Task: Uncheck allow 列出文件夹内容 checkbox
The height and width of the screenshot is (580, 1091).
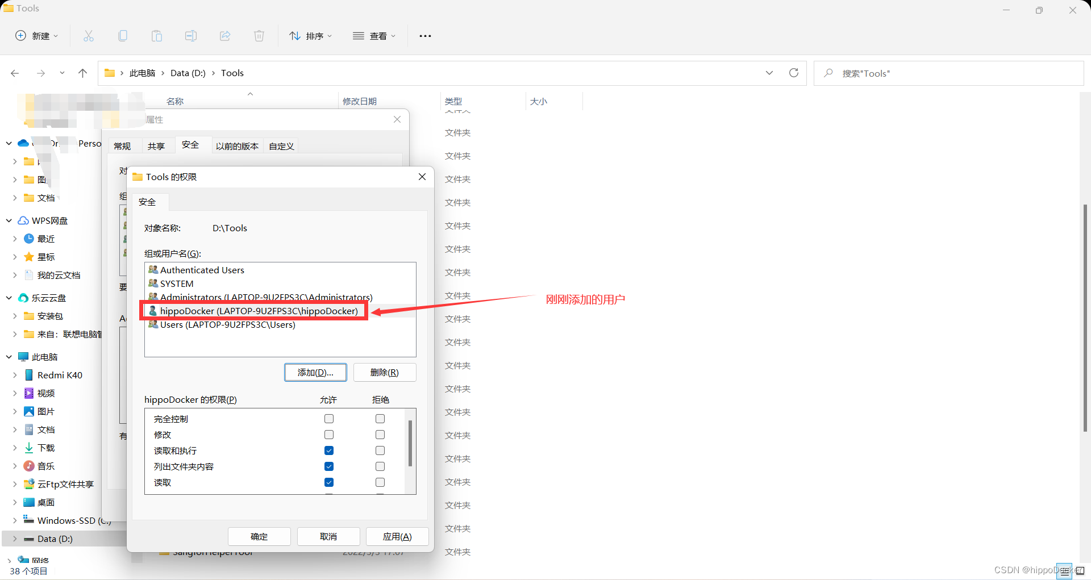Action: (329, 466)
